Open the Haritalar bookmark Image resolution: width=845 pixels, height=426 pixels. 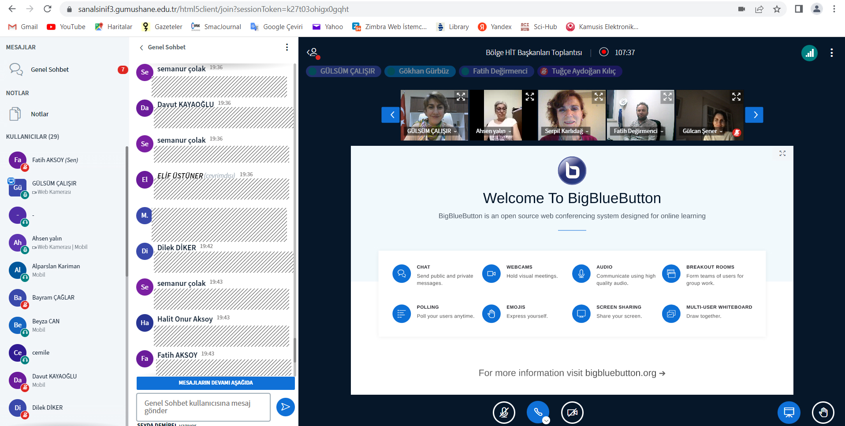tap(113, 27)
